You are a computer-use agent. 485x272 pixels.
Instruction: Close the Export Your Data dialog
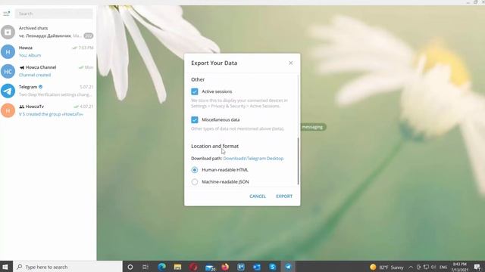point(290,63)
